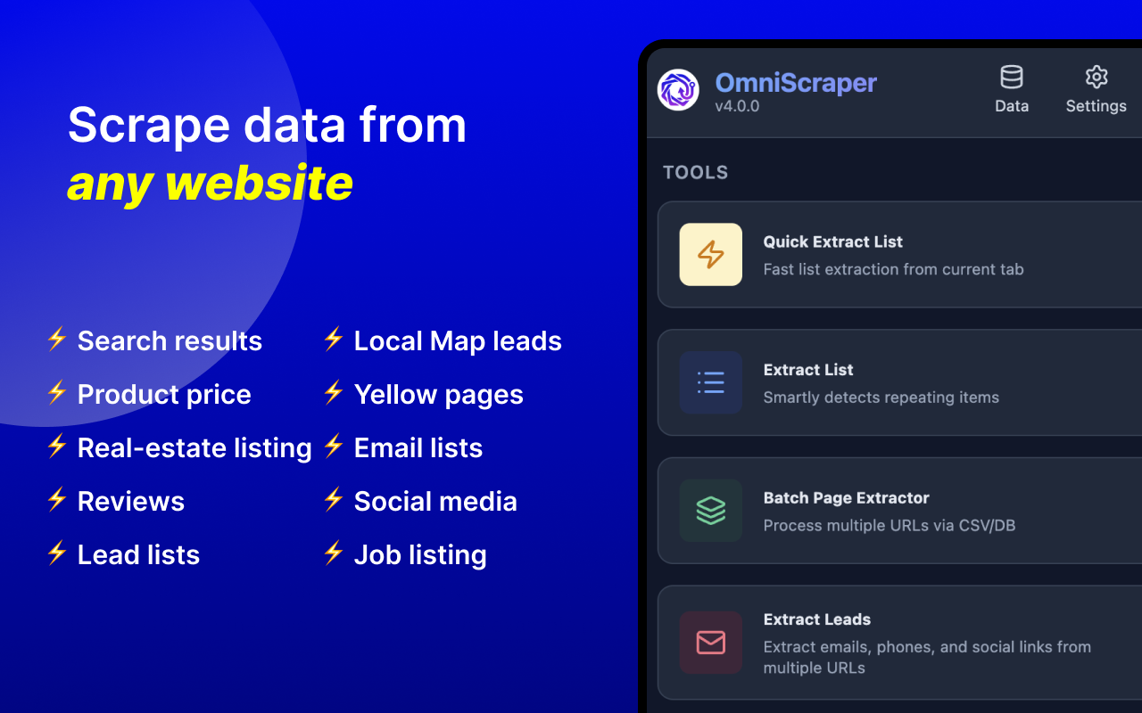Click the lightning bolt beside Real-estate listing
This screenshot has height=713, width=1142.
click(57, 447)
